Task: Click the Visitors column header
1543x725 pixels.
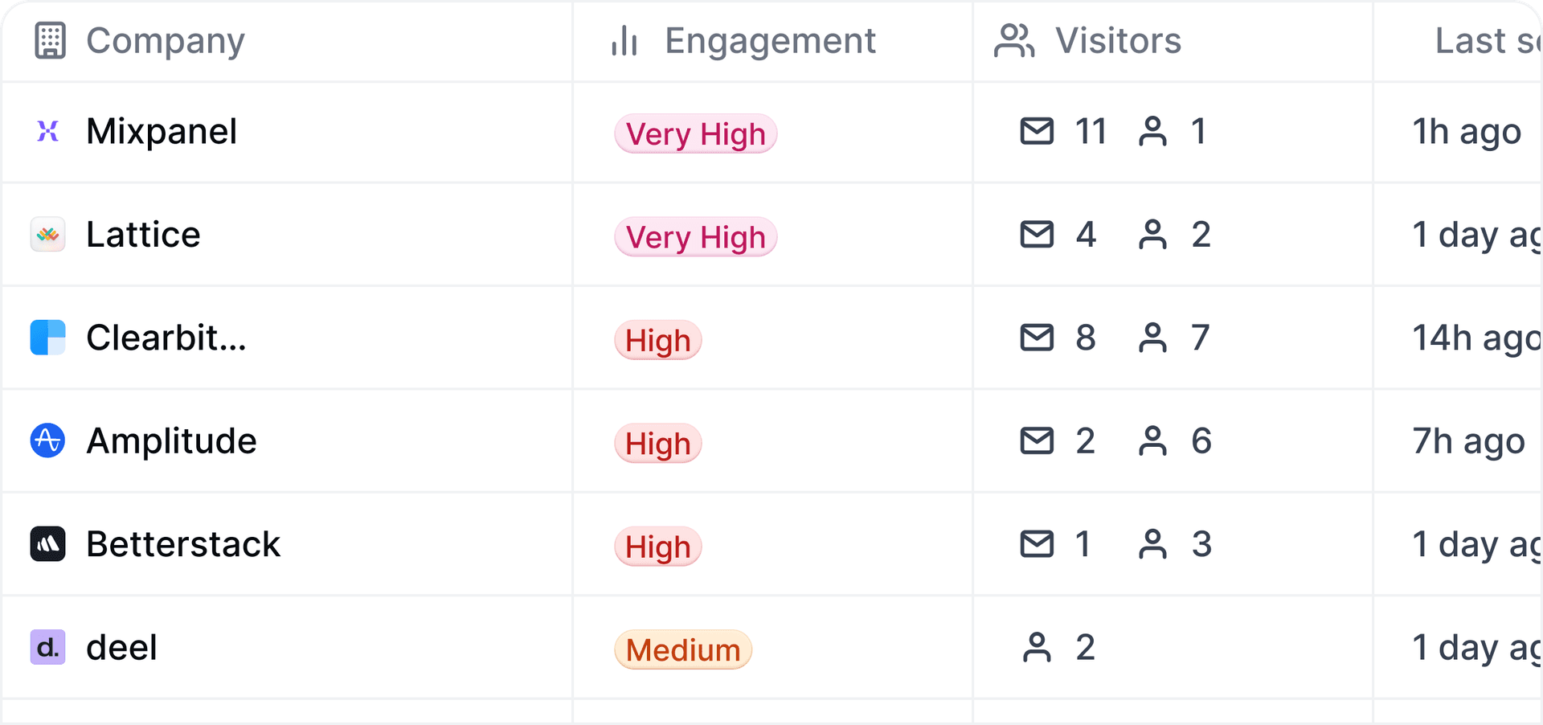Action: 1117,41
